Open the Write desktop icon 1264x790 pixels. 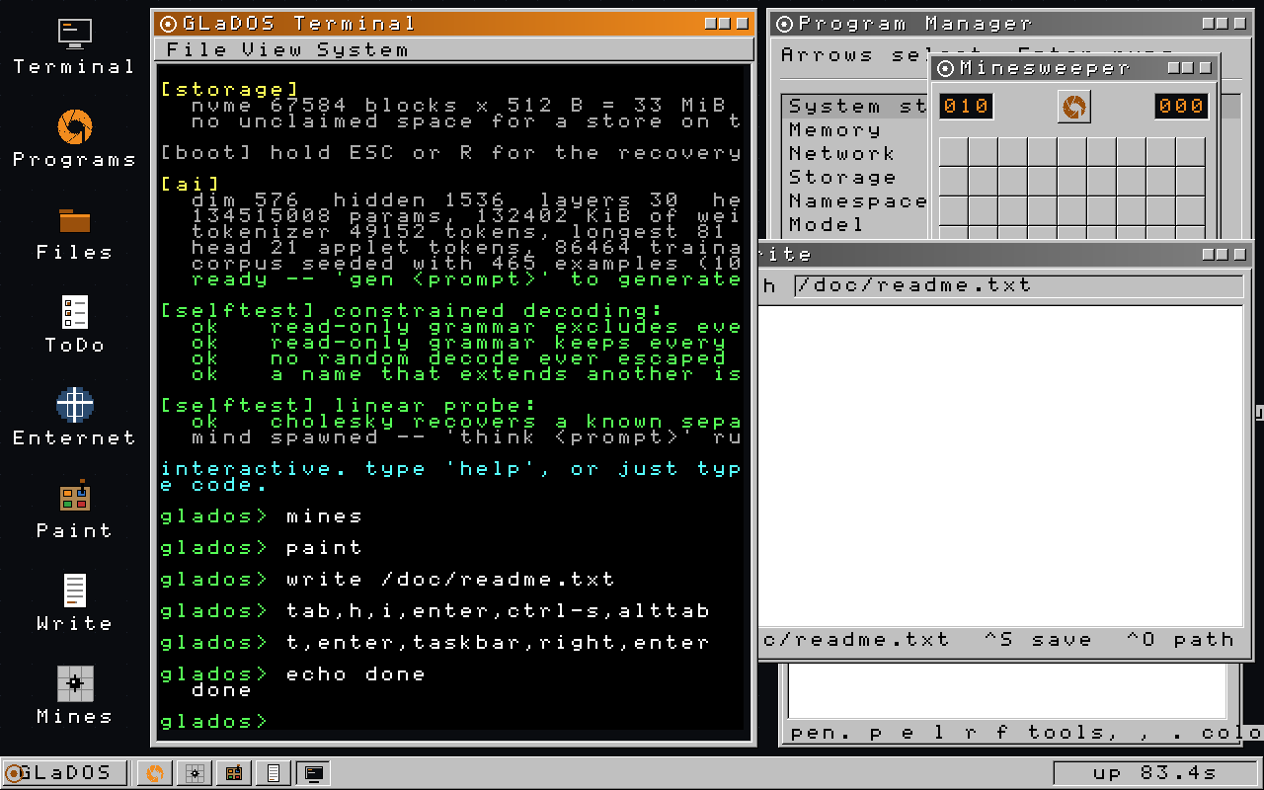[x=74, y=603]
